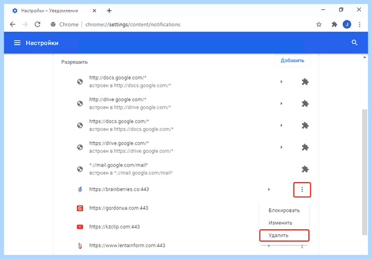The width and height of the screenshot is (372, 259).
Task: Click the address bar URL field
Action: point(133,24)
